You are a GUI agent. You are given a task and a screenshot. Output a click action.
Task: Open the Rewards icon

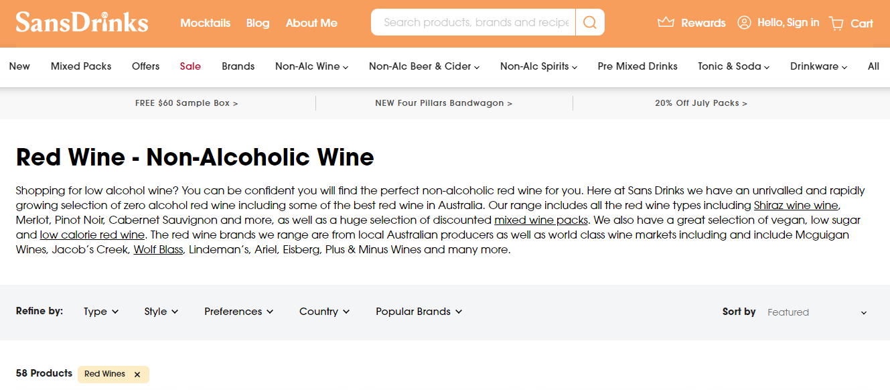tap(666, 22)
